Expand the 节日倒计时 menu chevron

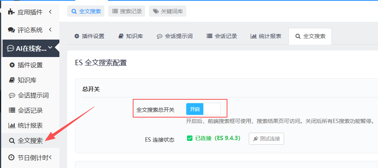tap(50, 158)
